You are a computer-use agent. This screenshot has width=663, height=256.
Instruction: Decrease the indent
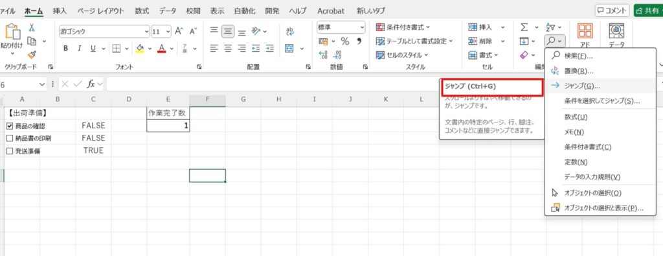[256, 48]
